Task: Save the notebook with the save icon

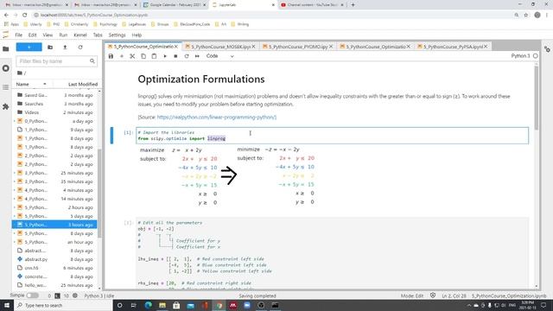Action: pos(111,56)
